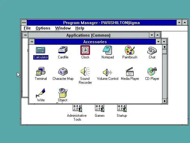
Task: Maximize the Program Manager window
Action: (x=185, y=23)
